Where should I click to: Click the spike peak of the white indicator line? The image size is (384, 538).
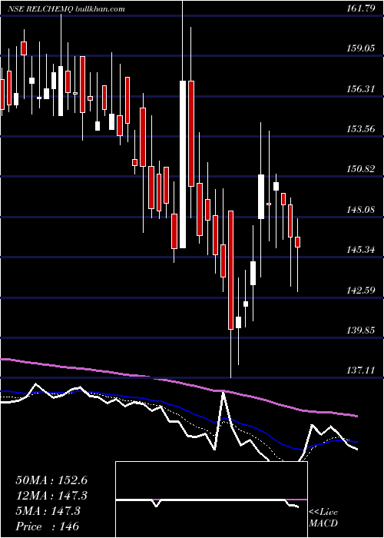pyautogui.click(x=223, y=394)
